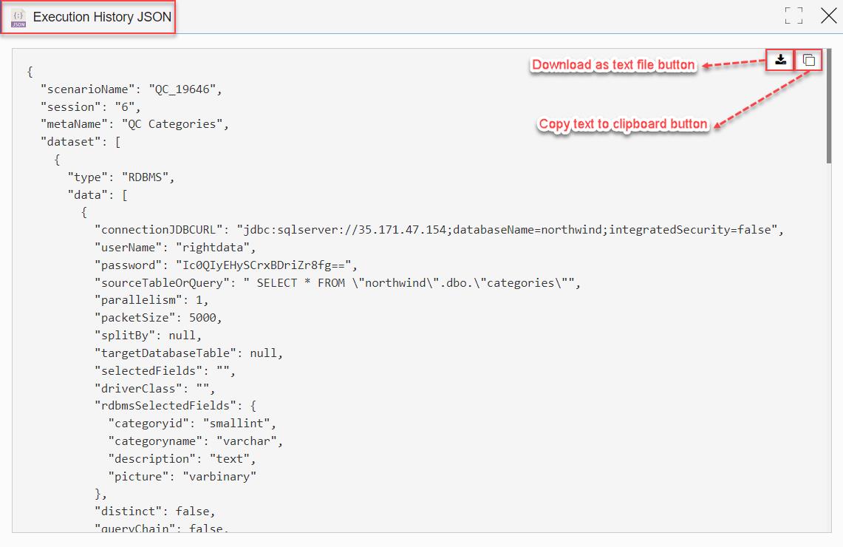
Task: Click the type RDBMS line
Action: tap(121, 177)
